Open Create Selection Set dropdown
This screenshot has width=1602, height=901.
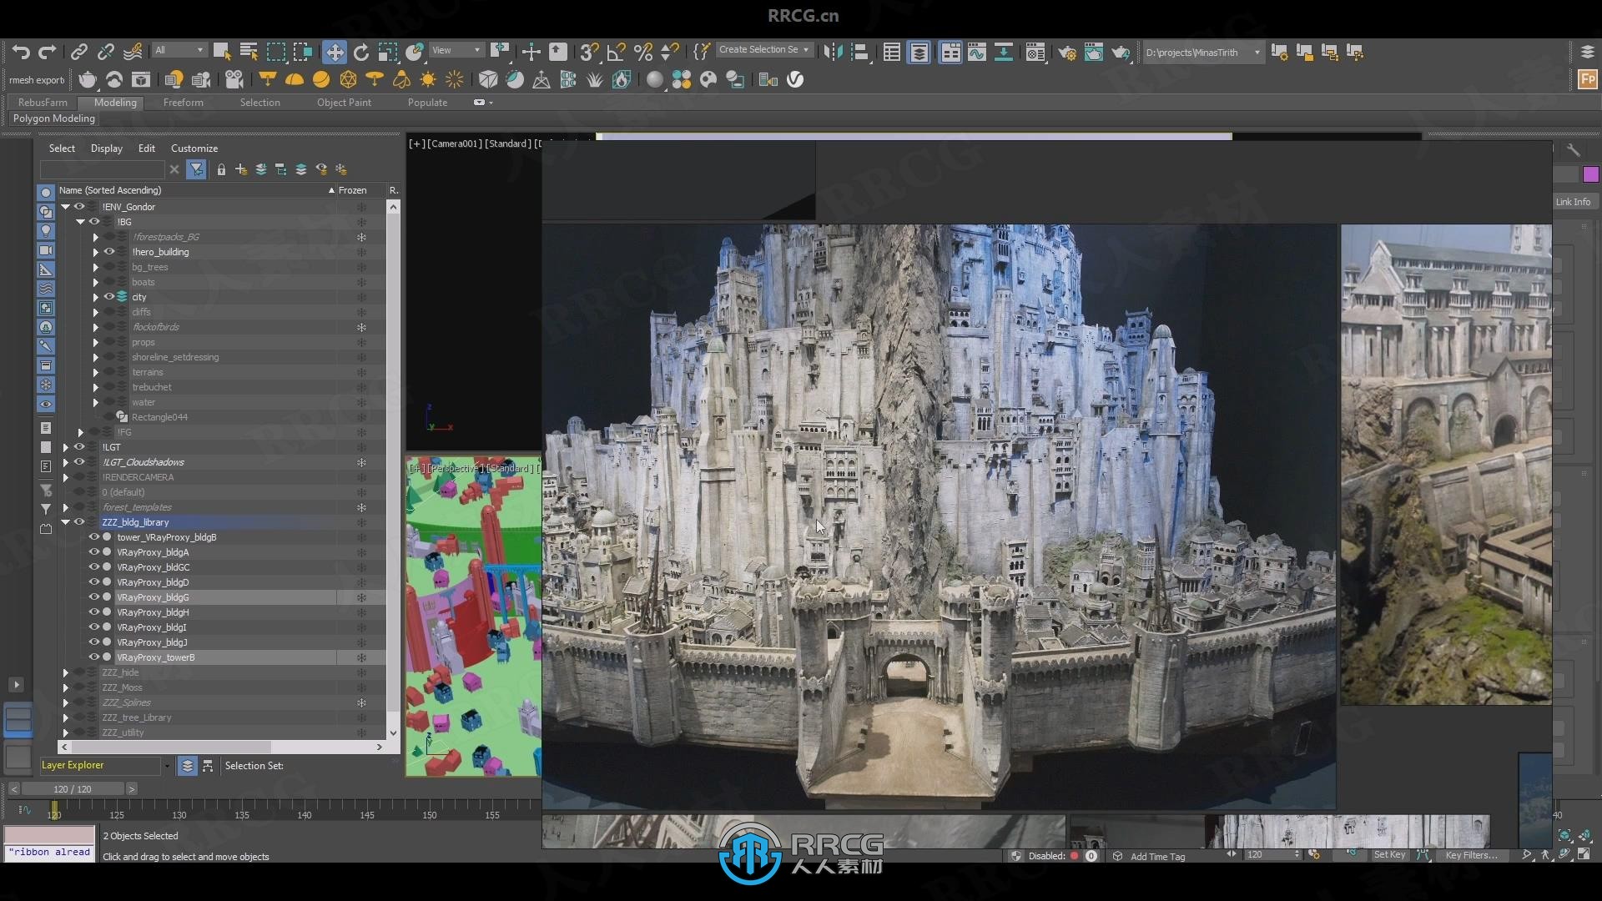click(x=763, y=50)
